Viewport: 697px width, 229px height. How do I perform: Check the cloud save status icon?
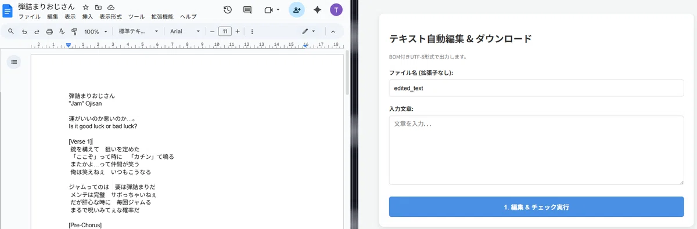tap(111, 7)
